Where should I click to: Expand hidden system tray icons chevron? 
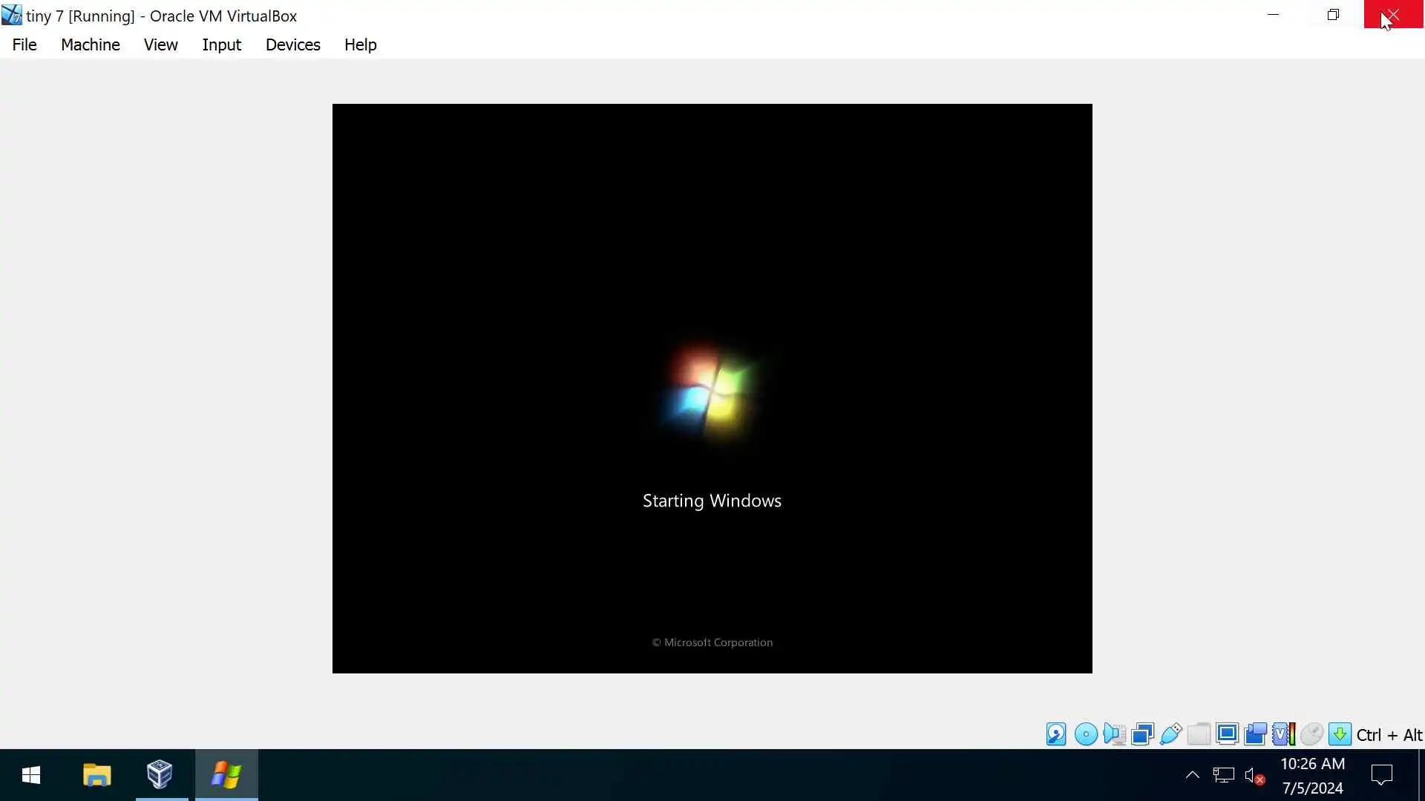1192,775
